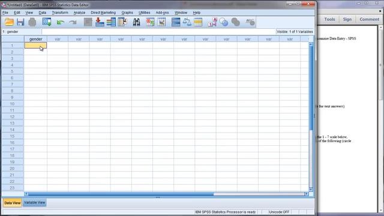
Task: Open Sign pane in the PDF window
Action: pos(347,19)
